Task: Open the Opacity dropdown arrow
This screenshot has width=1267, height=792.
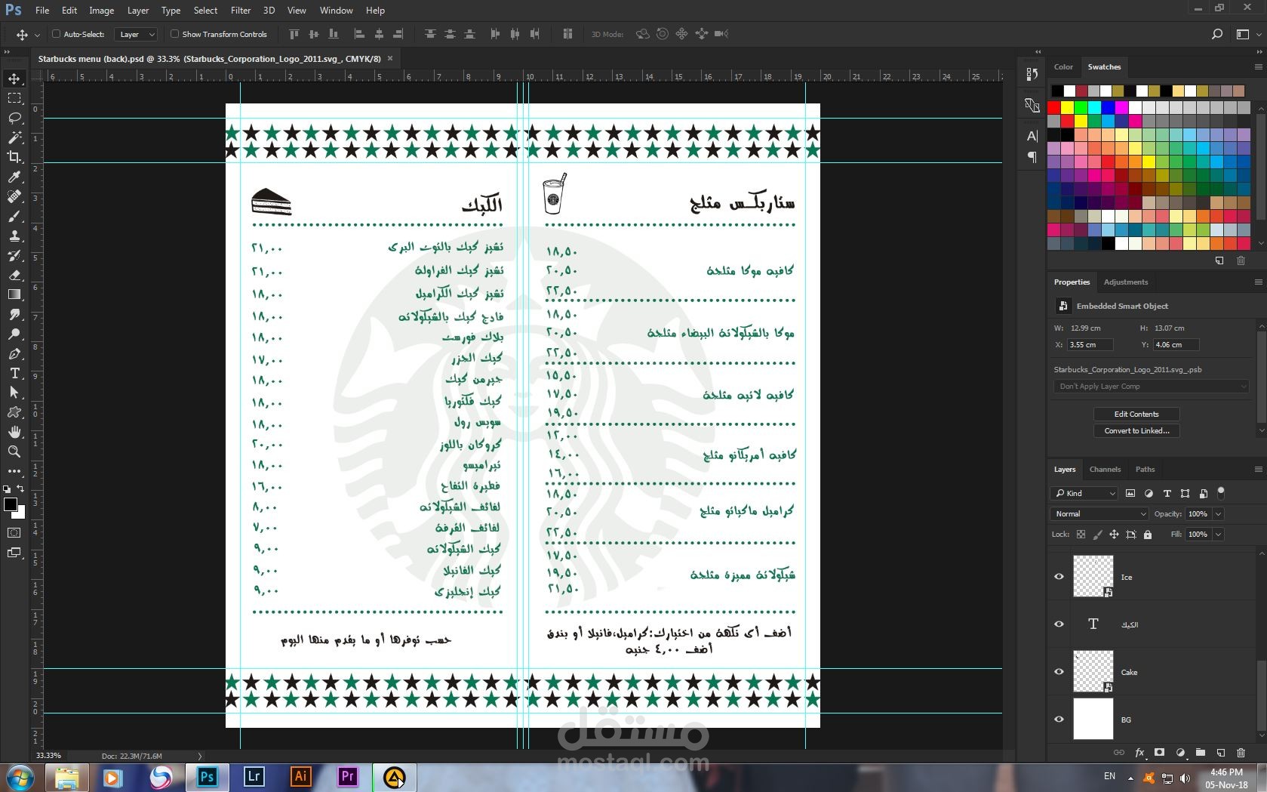Action: click(x=1218, y=514)
